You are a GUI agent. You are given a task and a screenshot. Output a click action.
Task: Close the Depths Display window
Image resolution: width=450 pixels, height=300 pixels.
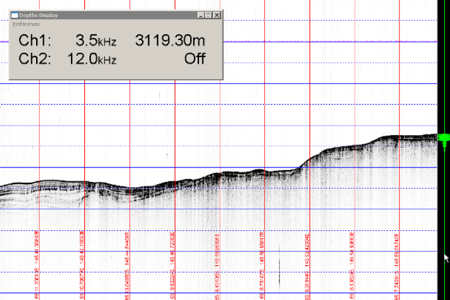coord(217,15)
